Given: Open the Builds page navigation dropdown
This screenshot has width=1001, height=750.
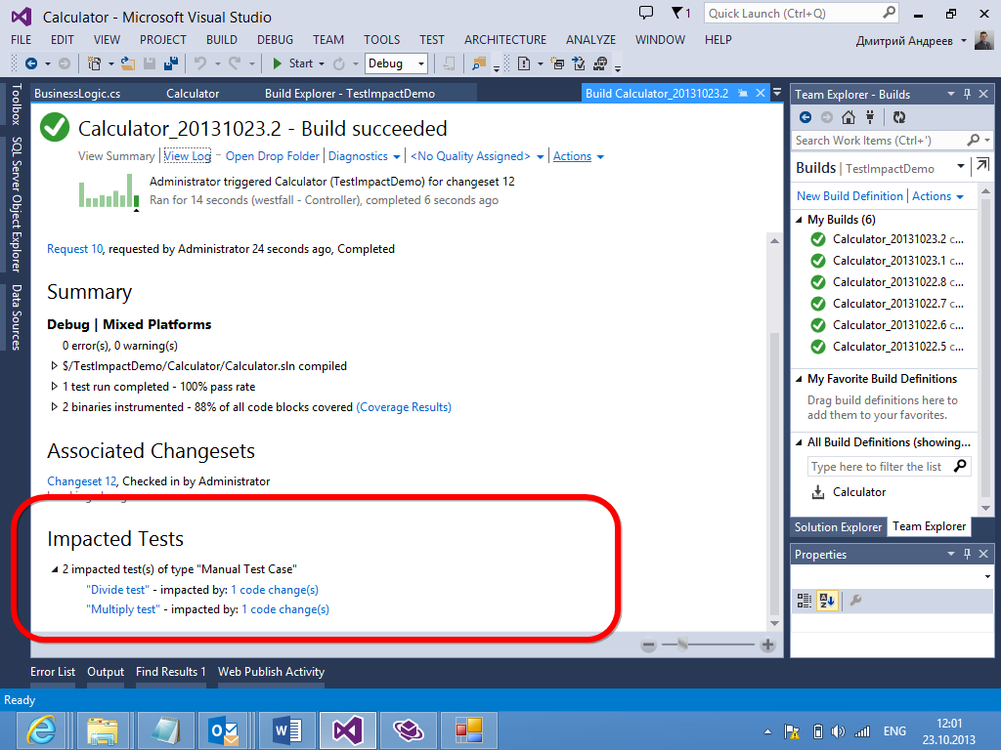Looking at the screenshot, I should (x=961, y=167).
